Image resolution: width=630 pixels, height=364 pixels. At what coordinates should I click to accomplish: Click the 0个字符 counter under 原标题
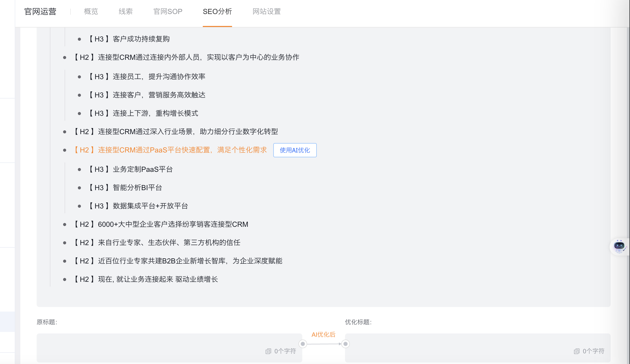pos(285,351)
